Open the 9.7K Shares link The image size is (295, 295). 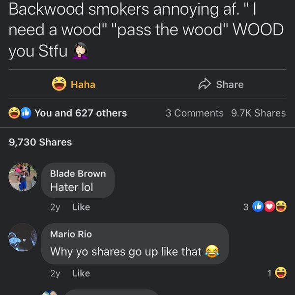point(259,113)
